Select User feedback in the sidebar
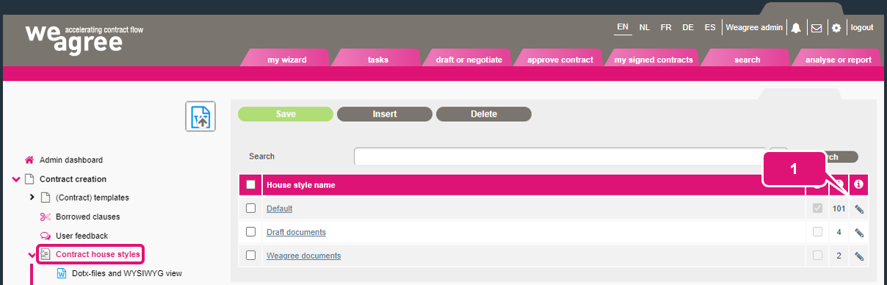The image size is (887, 285). pyautogui.click(x=82, y=236)
